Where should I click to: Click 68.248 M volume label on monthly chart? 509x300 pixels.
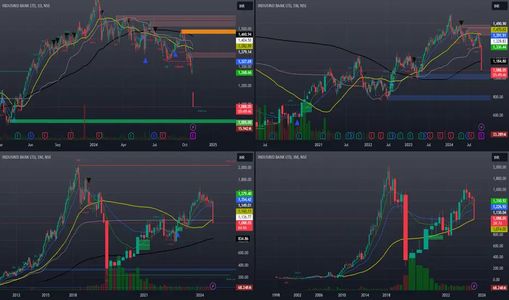point(245,287)
